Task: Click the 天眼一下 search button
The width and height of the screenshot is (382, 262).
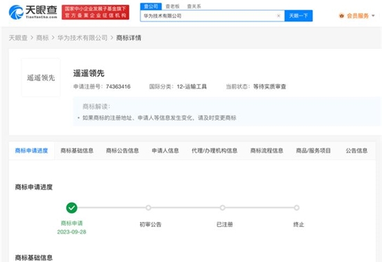Action: (x=299, y=16)
